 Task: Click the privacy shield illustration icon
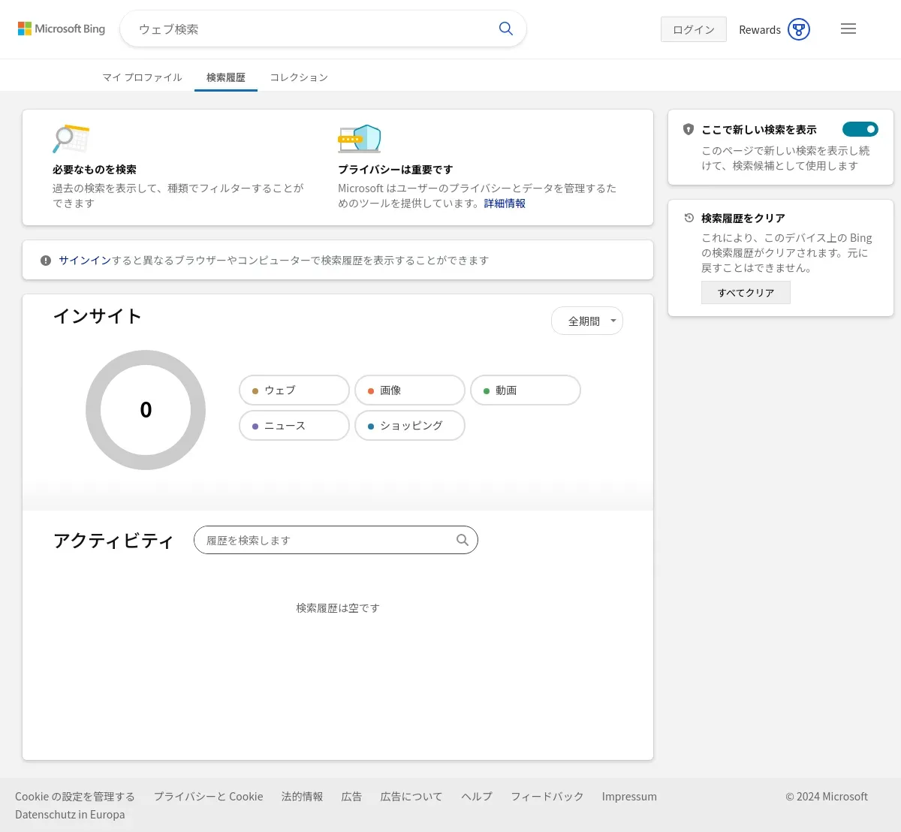point(360,139)
